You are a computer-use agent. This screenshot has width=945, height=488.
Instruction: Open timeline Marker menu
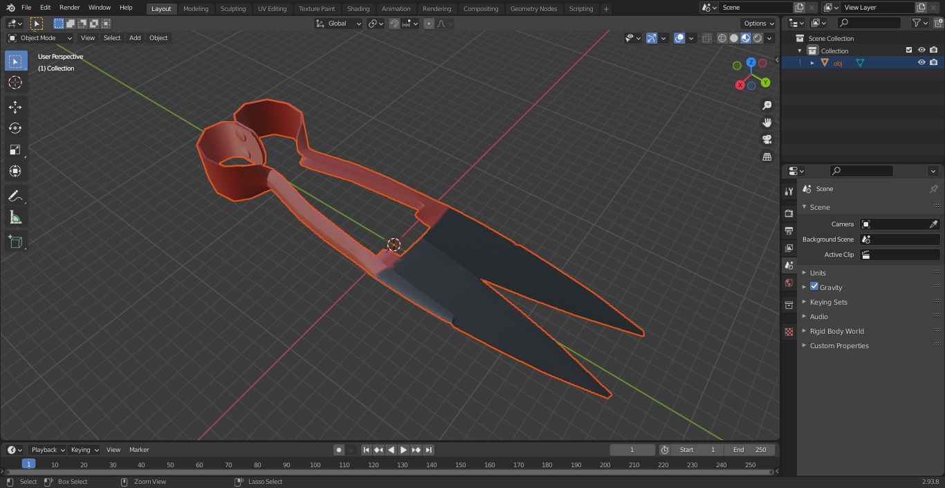pos(139,450)
